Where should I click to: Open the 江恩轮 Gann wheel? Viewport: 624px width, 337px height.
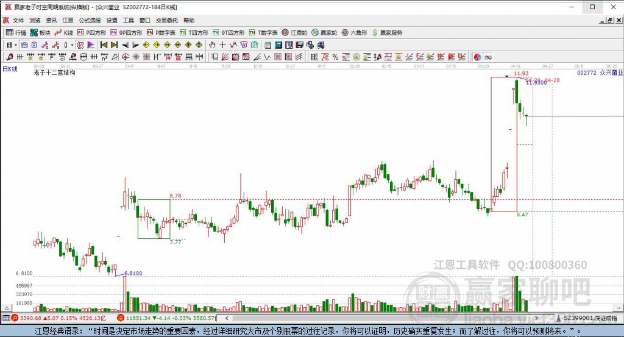[x=294, y=33]
